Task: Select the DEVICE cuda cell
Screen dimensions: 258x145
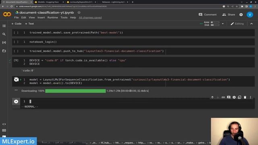Action: point(133,62)
